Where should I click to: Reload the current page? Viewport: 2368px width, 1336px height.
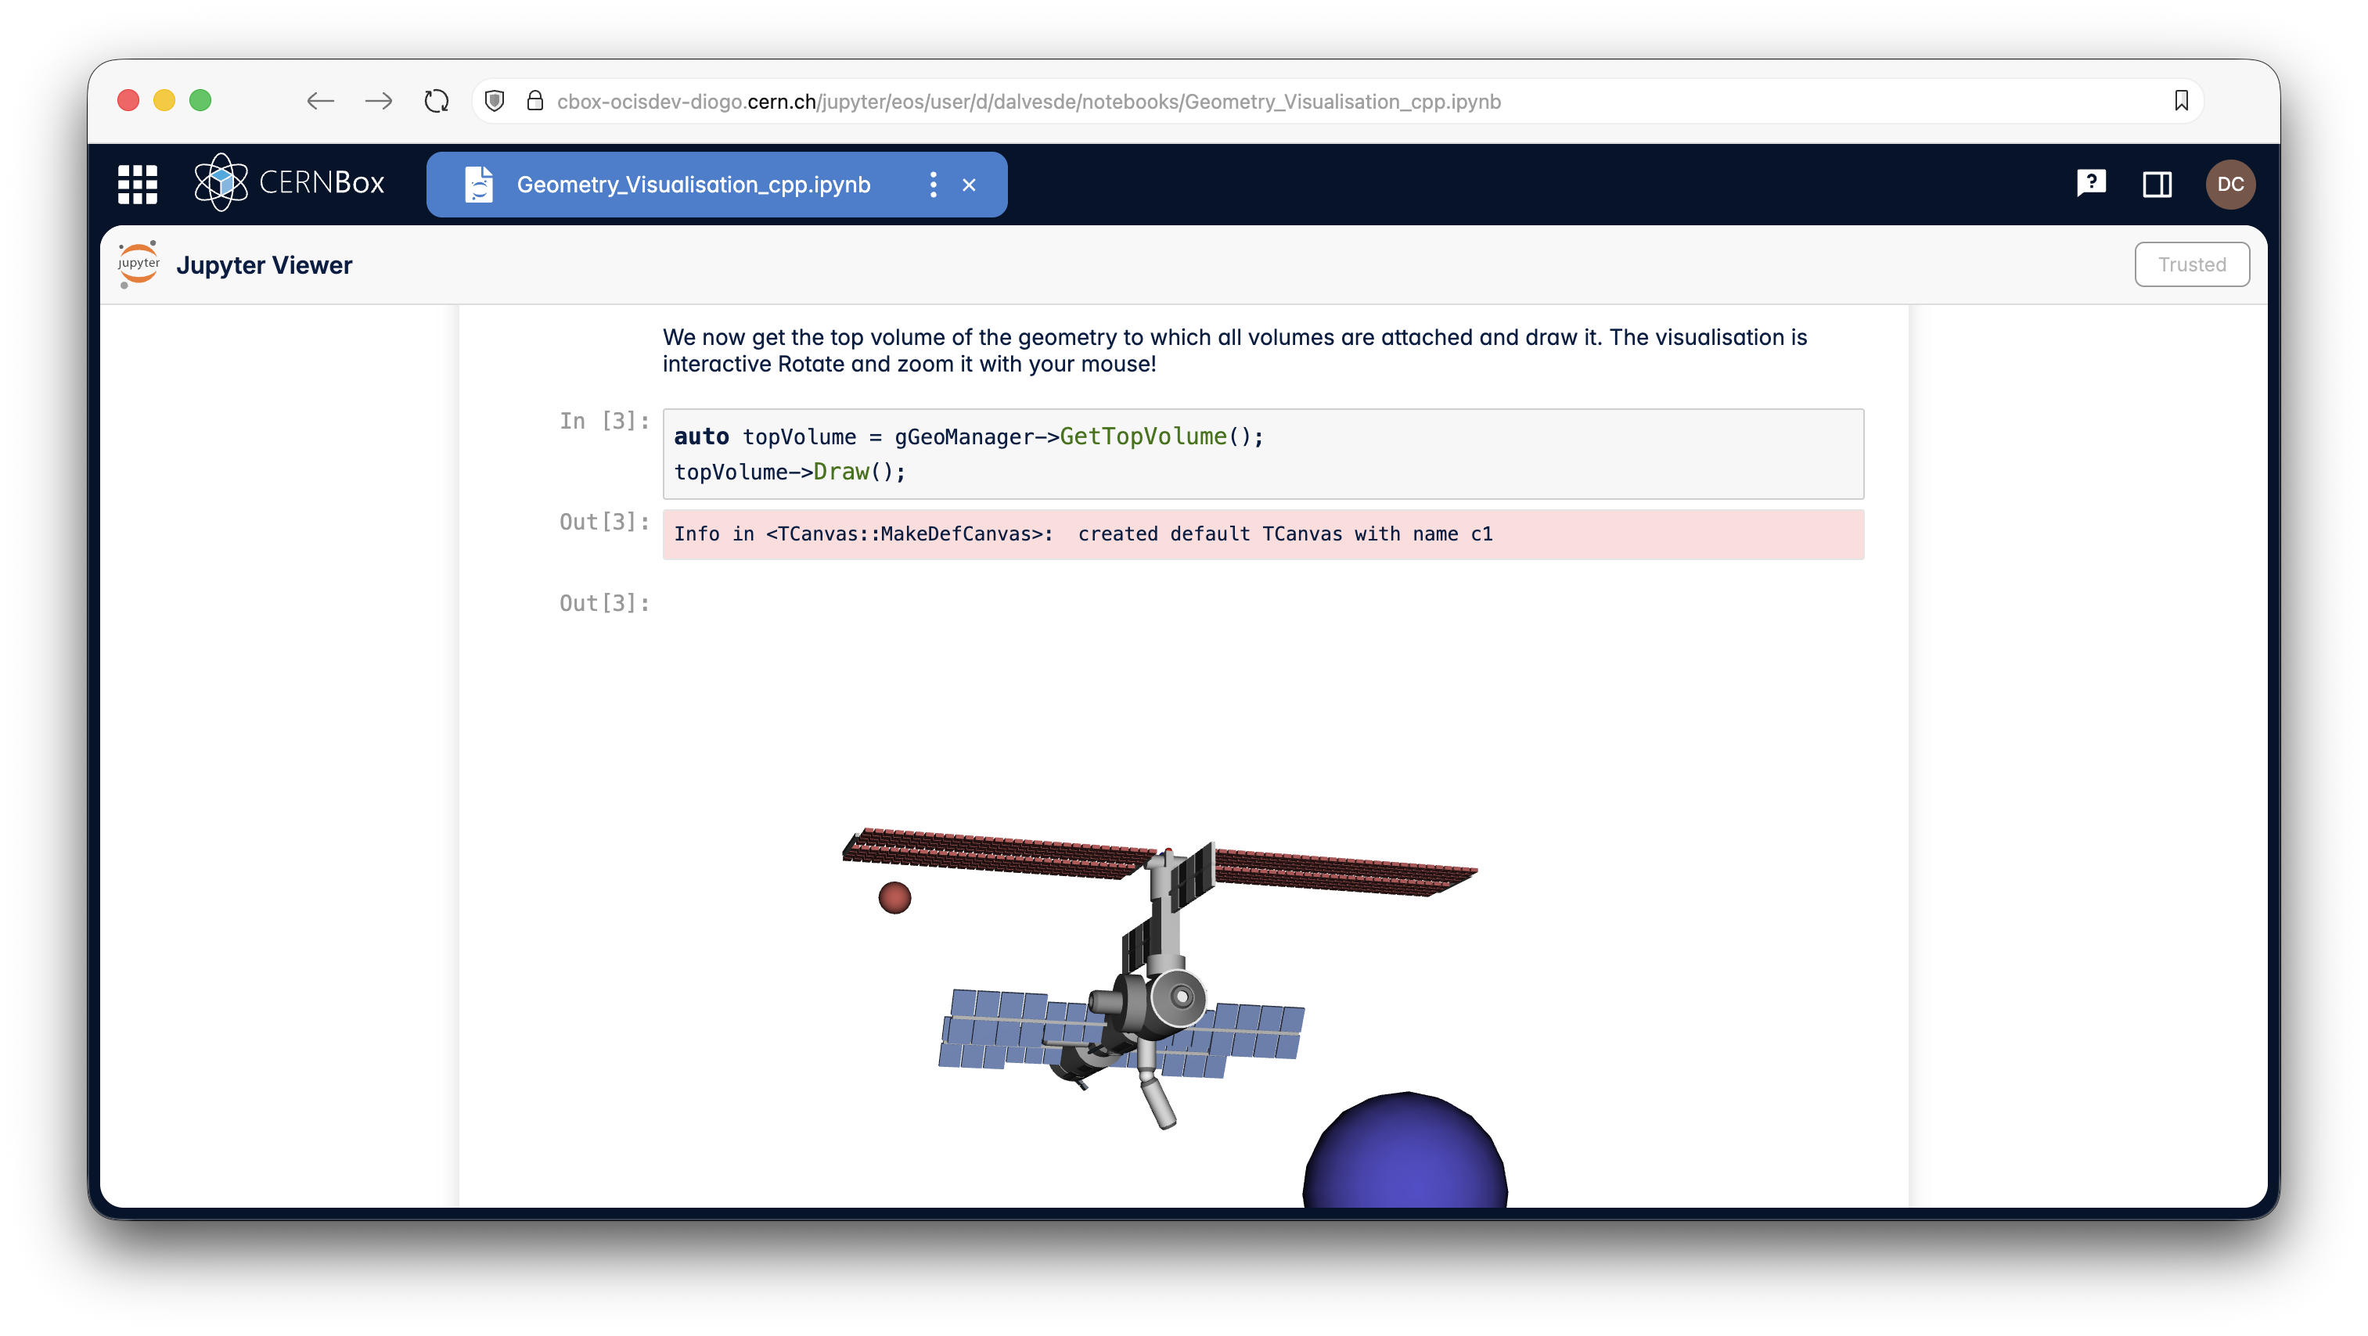(x=436, y=101)
